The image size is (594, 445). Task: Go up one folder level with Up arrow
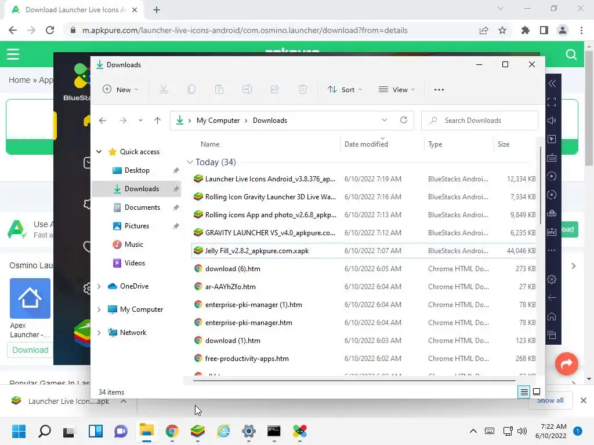coord(157,121)
